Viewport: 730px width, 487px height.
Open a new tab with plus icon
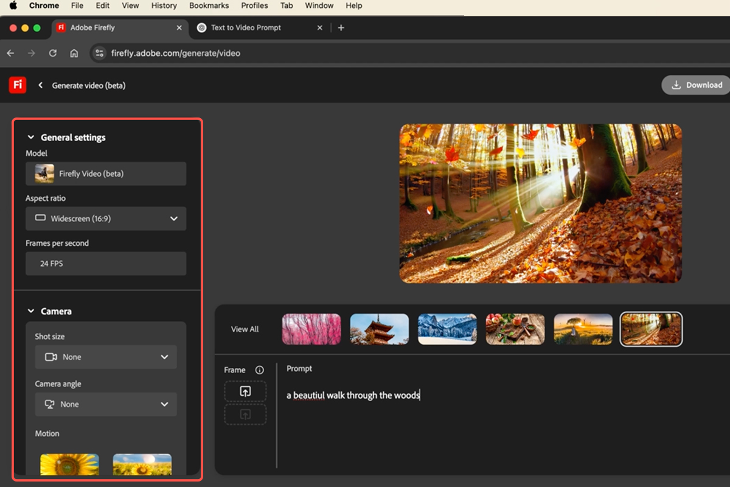[341, 27]
